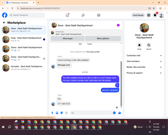Click the "are you intrested" sent message
168x135 pixels.
click(x=110, y=90)
